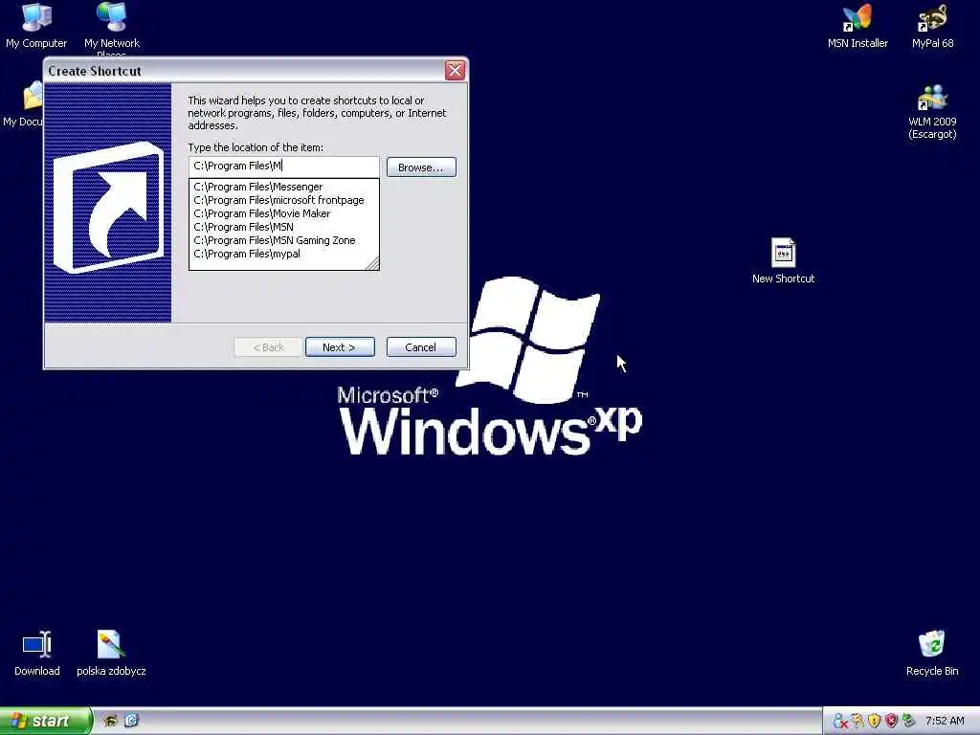Select the Recycle Bin icon
This screenshot has width=980, height=735.
click(x=932, y=654)
